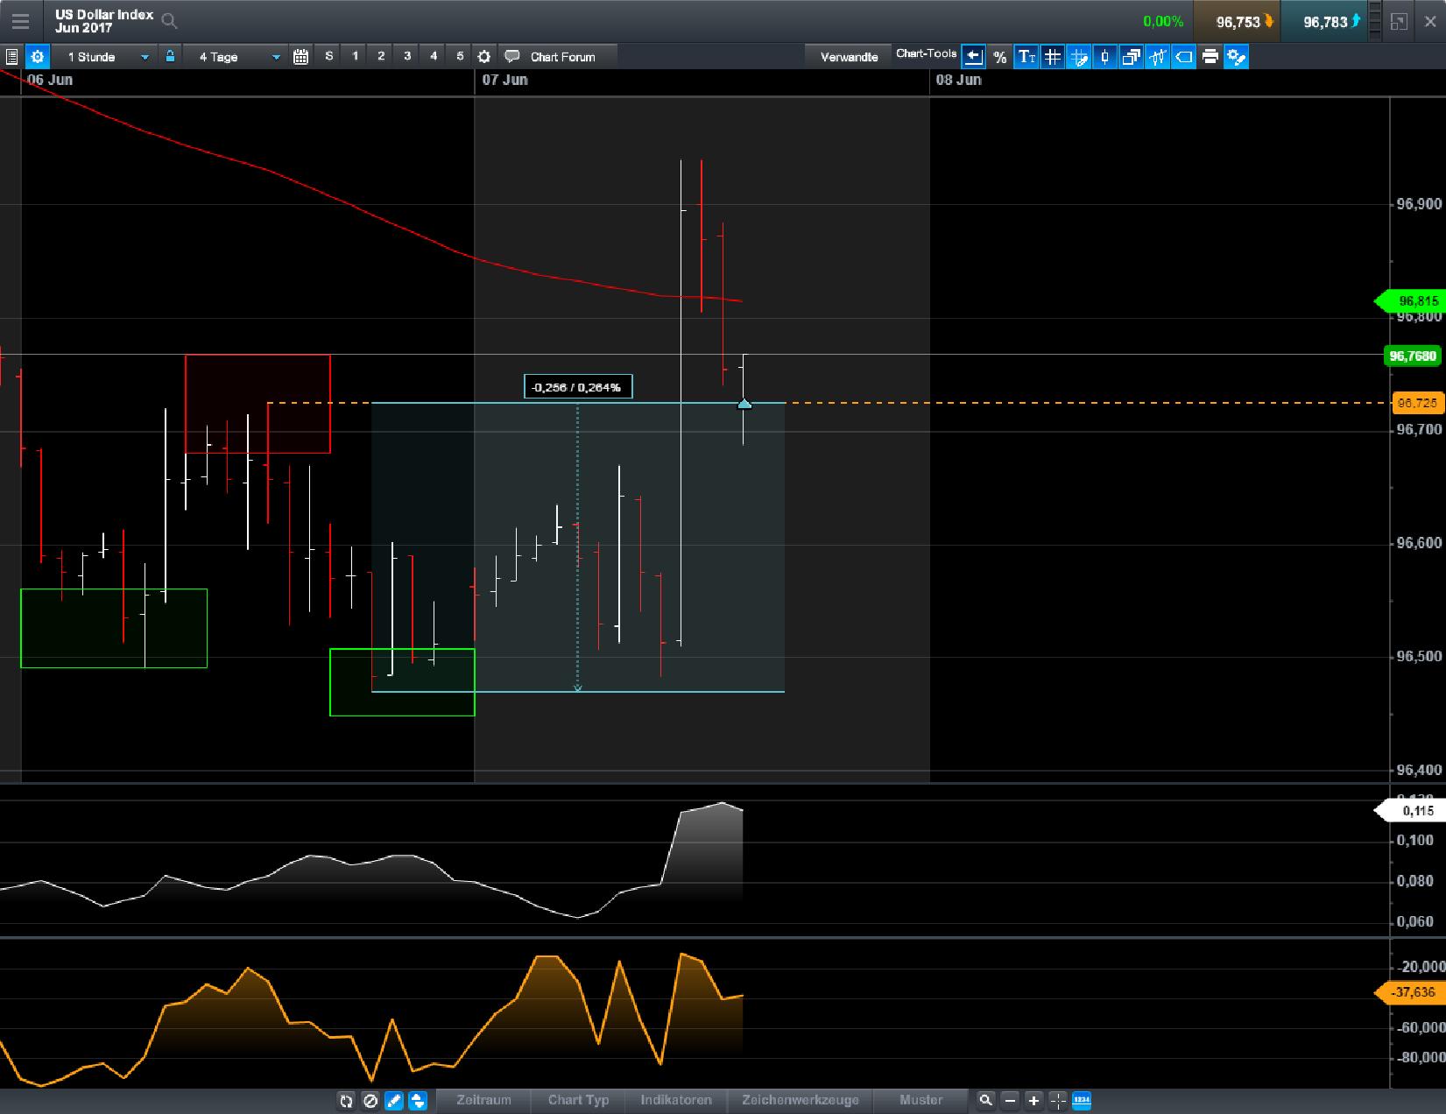The height and width of the screenshot is (1114, 1446).
Task: Open the print chart icon
Action: click(x=1210, y=56)
